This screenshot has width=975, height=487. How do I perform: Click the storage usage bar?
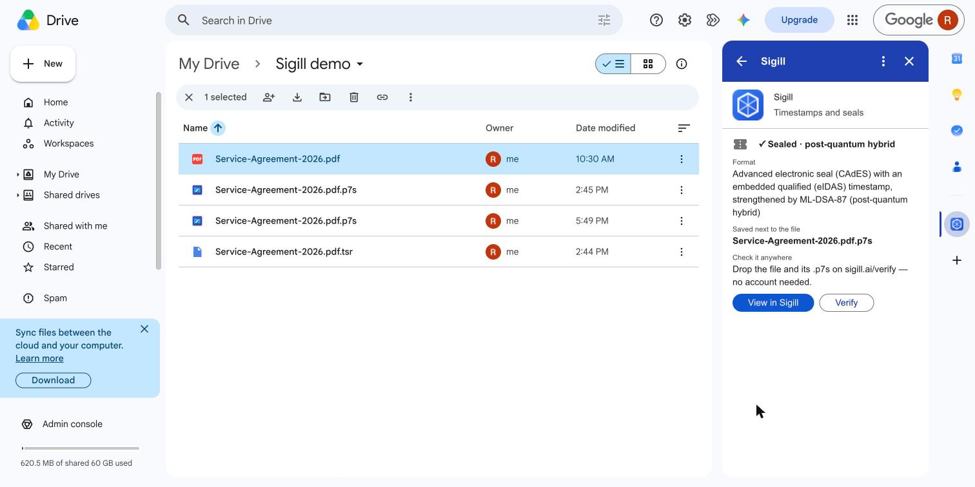[x=81, y=448]
